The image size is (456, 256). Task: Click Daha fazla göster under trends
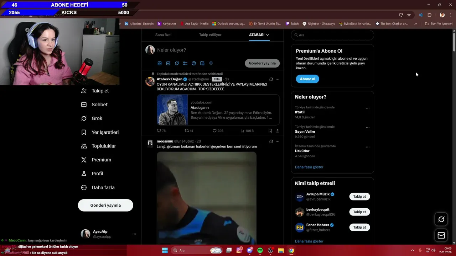pos(309,167)
